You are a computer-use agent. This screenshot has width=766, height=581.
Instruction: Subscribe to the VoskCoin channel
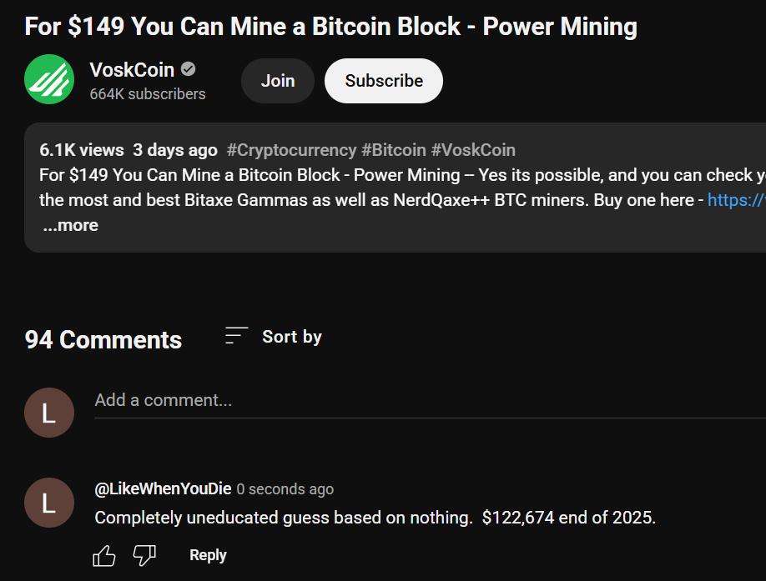point(384,81)
